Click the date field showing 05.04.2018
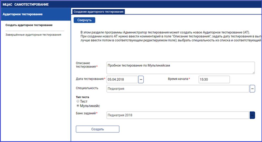Image resolution: width=262 pixels, height=142 pixels. pyautogui.click(x=122, y=79)
